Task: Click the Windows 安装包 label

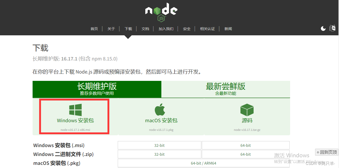Action: 75,121
